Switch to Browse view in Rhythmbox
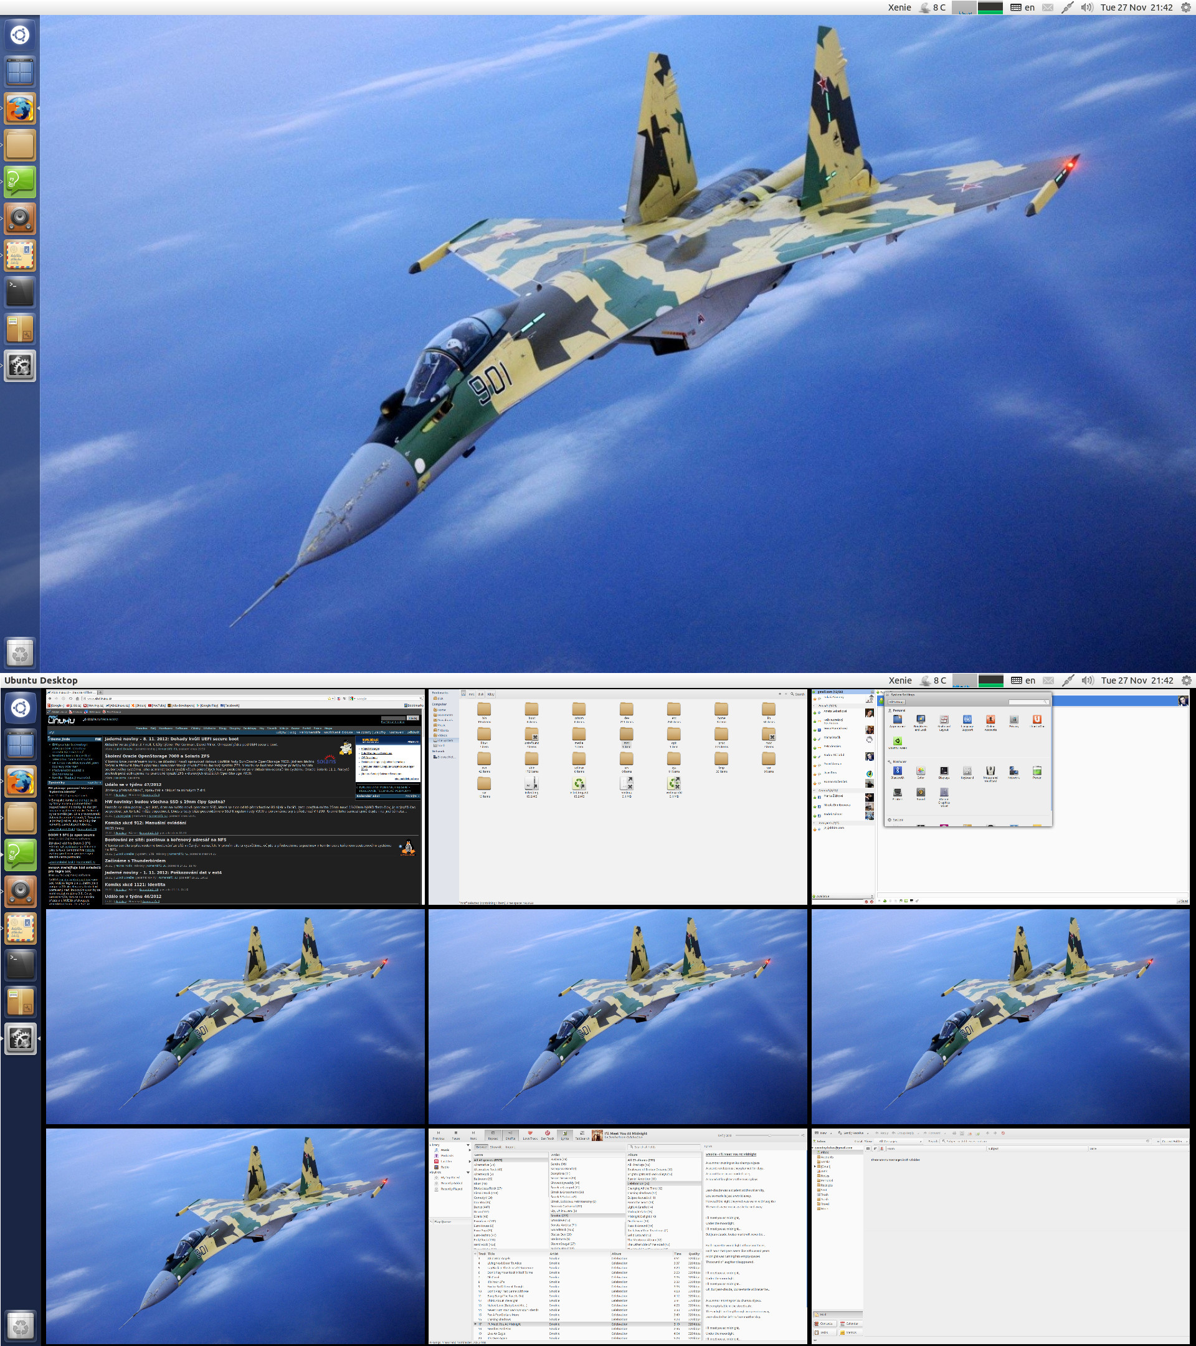This screenshot has height=1346, width=1196. click(482, 1147)
